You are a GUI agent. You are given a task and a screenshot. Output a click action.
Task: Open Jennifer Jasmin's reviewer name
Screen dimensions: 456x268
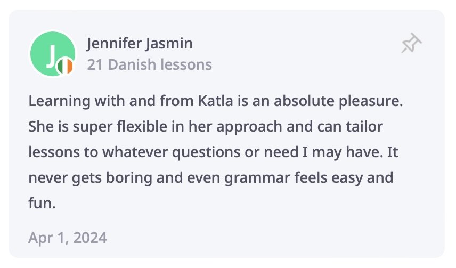pos(140,44)
